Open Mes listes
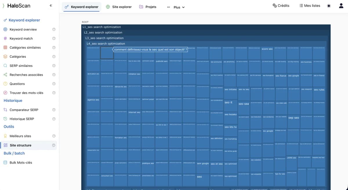348x190 pixels. click(x=309, y=5)
